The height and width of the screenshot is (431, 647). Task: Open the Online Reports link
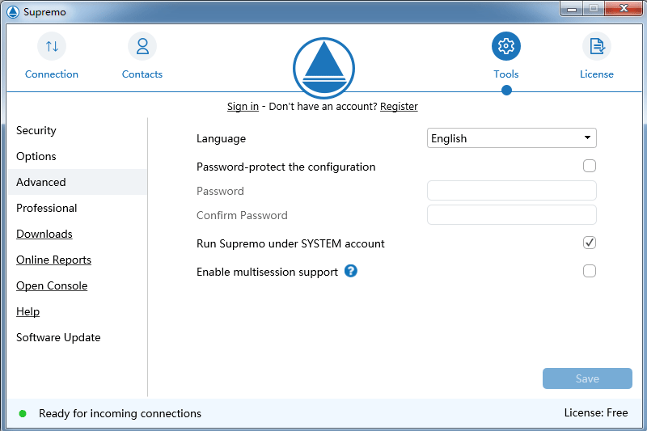[x=53, y=260]
